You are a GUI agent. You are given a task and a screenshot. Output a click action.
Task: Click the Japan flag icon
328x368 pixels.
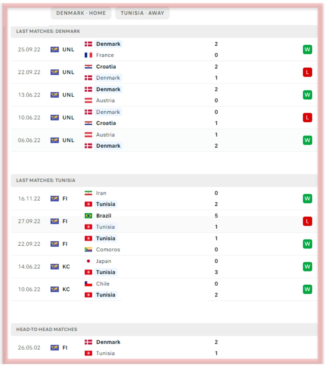[x=88, y=261]
